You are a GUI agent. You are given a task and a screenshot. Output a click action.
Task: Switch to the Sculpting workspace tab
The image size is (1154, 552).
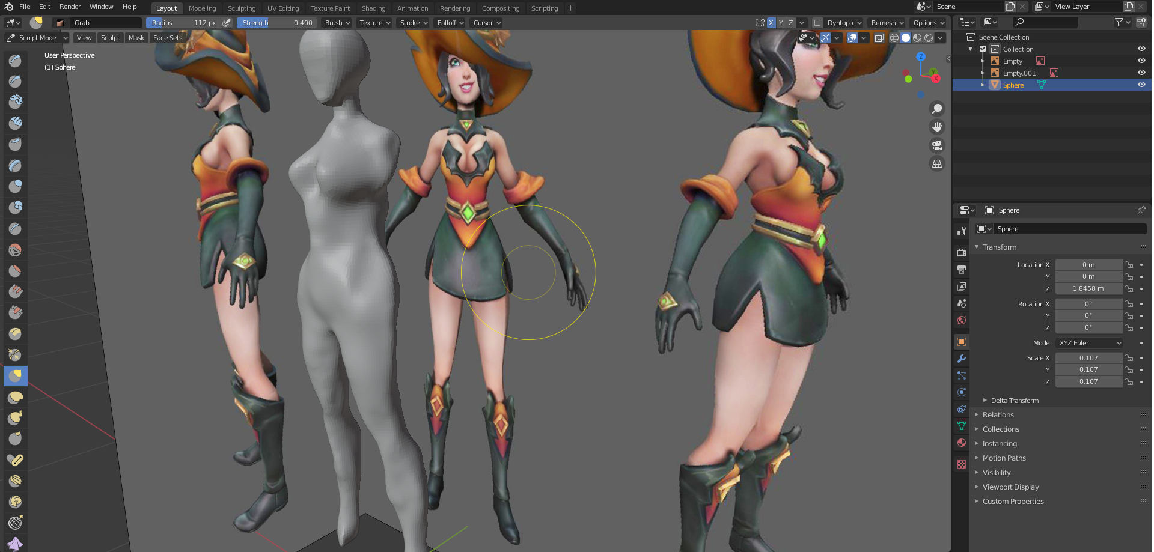pyautogui.click(x=242, y=8)
